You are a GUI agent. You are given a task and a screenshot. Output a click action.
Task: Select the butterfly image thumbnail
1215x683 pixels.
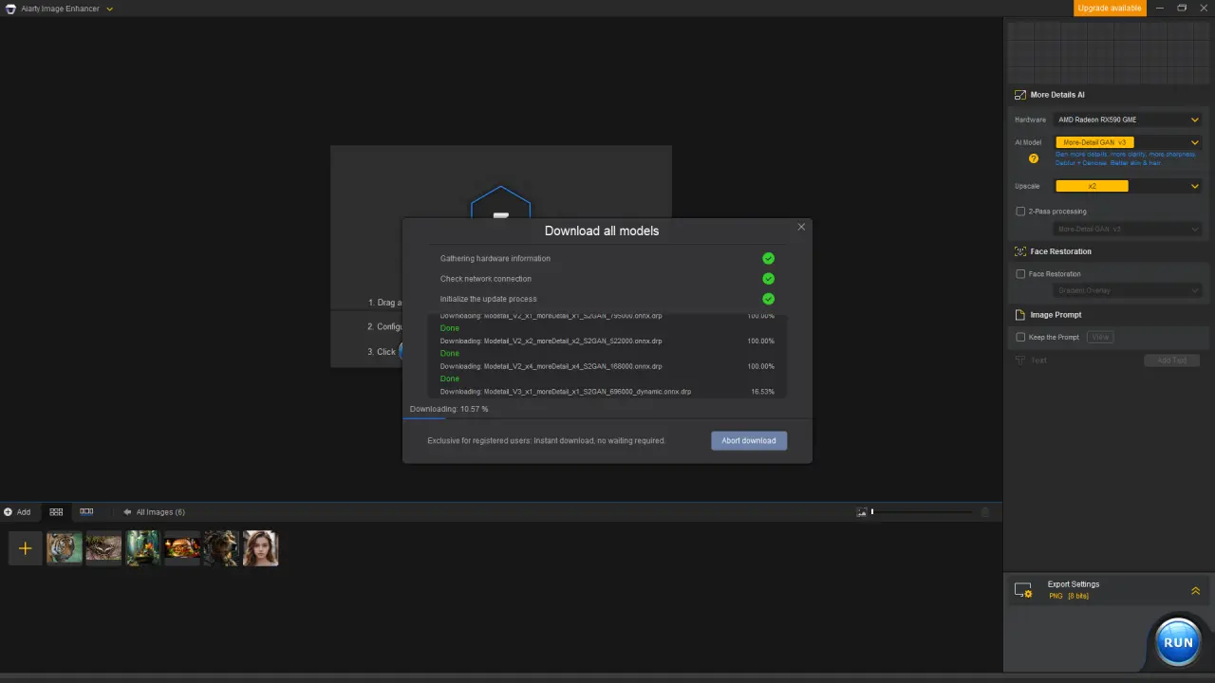tap(103, 548)
